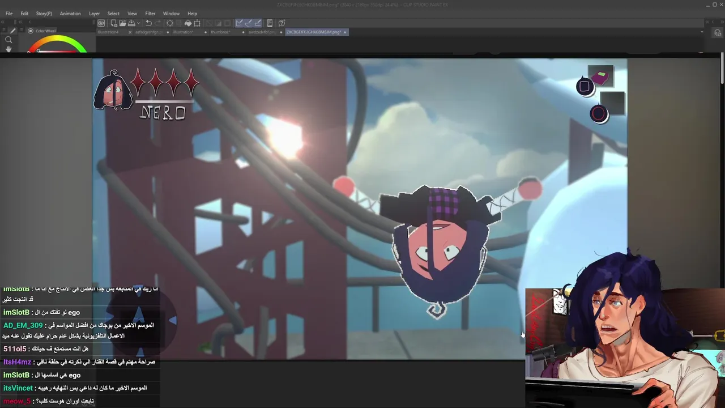Click the purple square button prompt on canvas

585,87
